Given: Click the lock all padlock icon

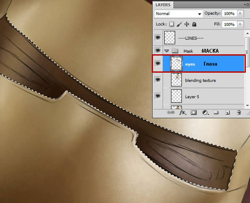Looking at the screenshot, I should coord(194,24).
